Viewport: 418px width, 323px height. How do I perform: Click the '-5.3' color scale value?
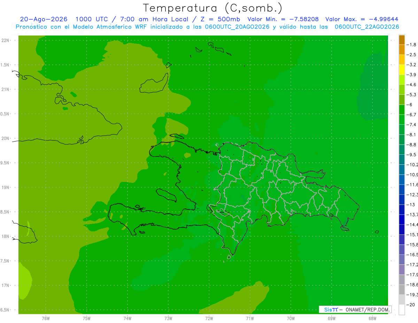coord(412,94)
